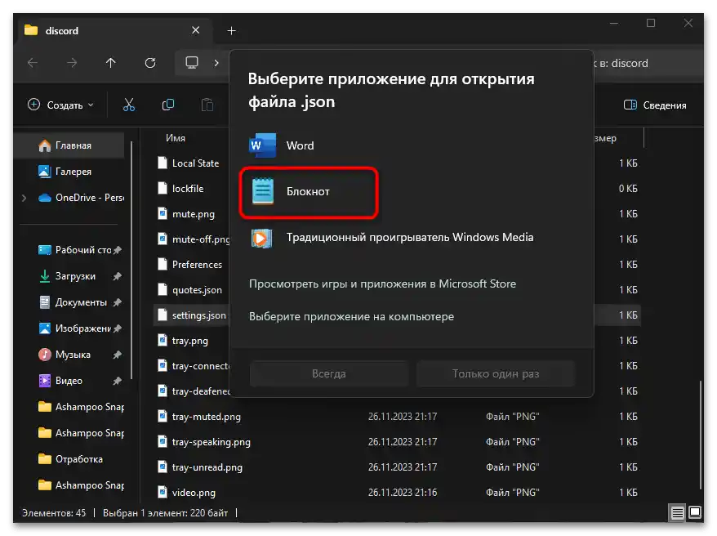The height and width of the screenshot is (536, 717).
Task: Click the Copy icon in toolbar
Action: coord(168,105)
